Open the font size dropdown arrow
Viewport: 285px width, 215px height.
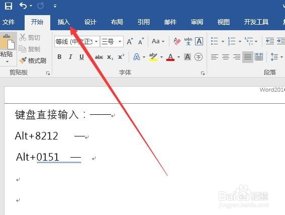tap(120, 42)
